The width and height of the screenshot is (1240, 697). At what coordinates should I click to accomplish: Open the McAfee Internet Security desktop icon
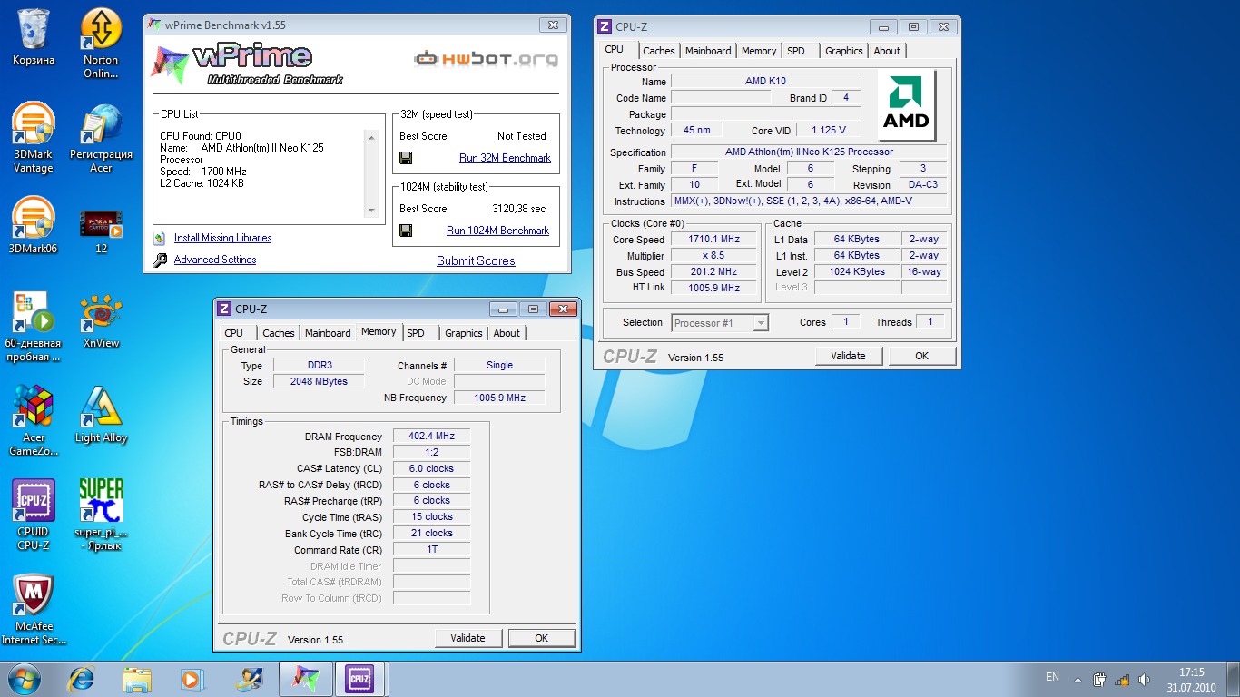pos(34,610)
